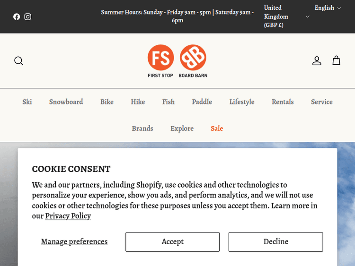Expand the United Kingdom currency selector
This screenshot has width=355, height=266.
pos(286,17)
